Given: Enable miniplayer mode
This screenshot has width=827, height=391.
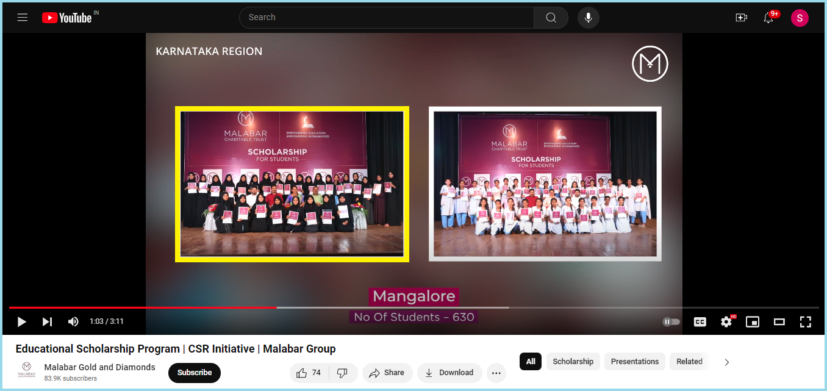Looking at the screenshot, I should coord(753,321).
